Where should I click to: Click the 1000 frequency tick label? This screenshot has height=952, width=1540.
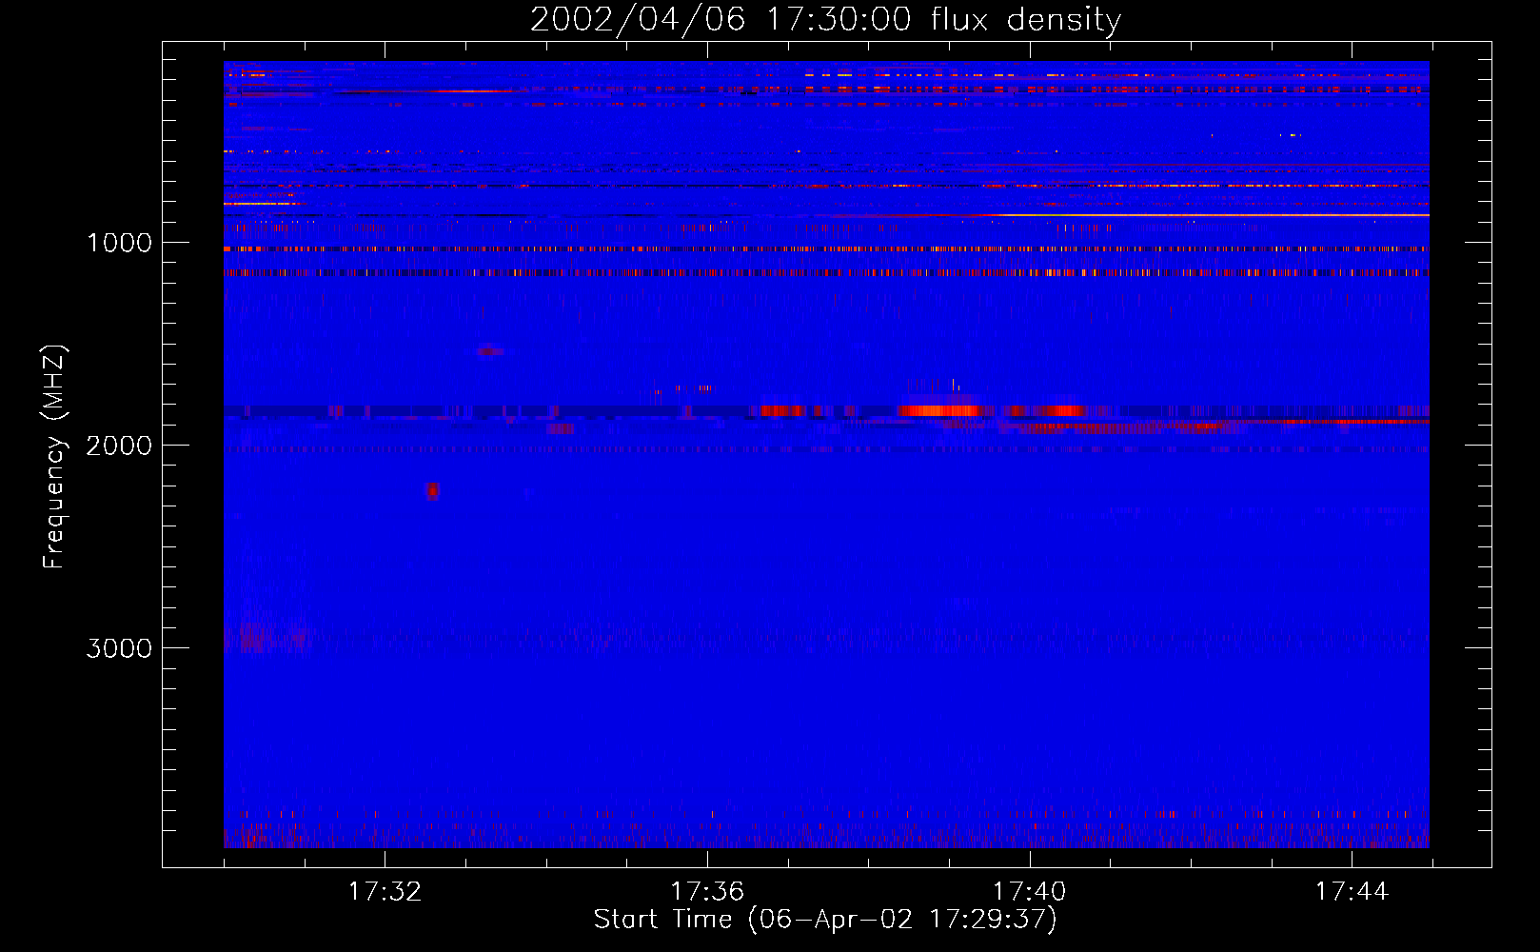120,243
